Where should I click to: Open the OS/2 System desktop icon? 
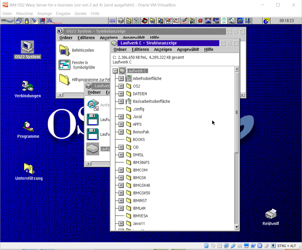click(x=27, y=50)
